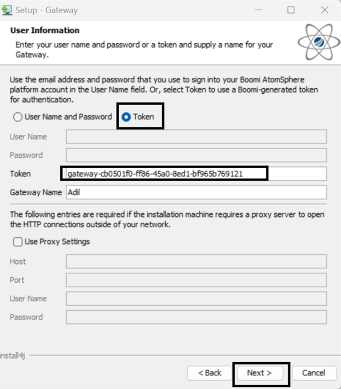Enable the Use Proxy Settings checkbox
Image resolution: width=341 pixels, height=389 pixels.
tap(18, 242)
